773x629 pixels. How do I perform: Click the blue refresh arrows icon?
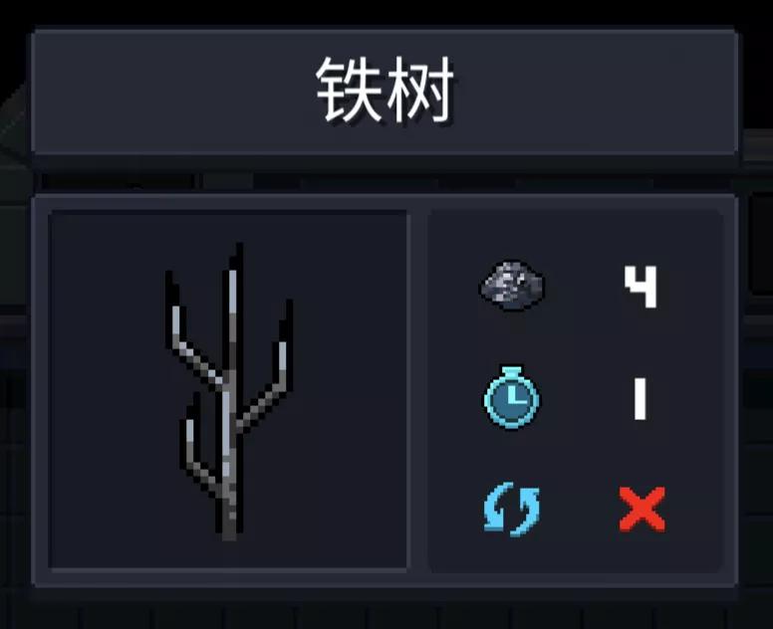(512, 509)
